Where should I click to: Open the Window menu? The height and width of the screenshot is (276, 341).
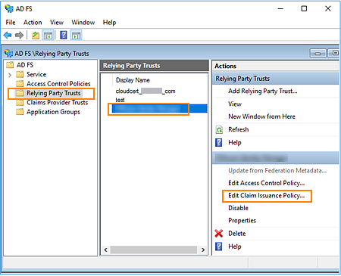(83, 23)
